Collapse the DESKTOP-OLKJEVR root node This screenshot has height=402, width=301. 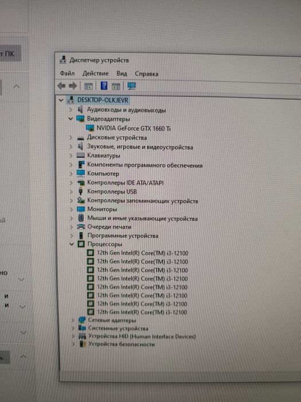tap(61, 100)
